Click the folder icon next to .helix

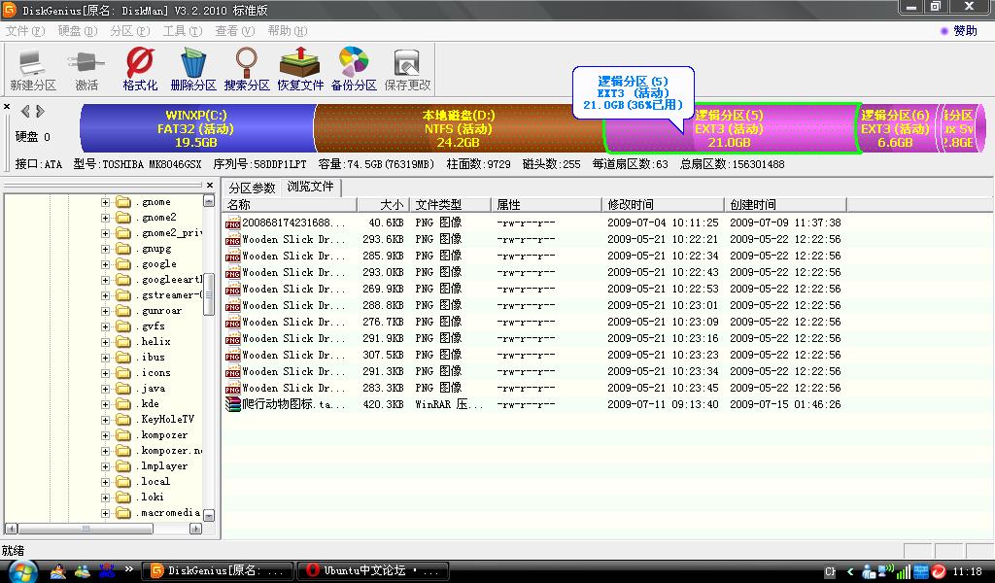[123, 342]
